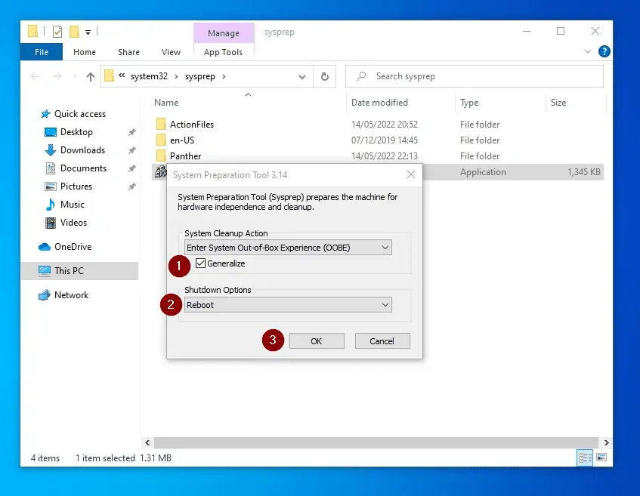Click the Back navigation arrow

pyautogui.click(x=35, y=76)
